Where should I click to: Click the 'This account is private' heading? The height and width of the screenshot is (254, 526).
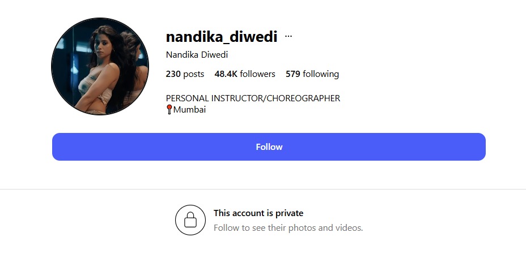point(258,213)
